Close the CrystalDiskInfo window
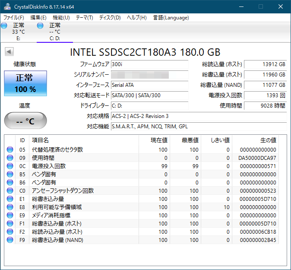The image size is (291, 270). pos(281,6)
